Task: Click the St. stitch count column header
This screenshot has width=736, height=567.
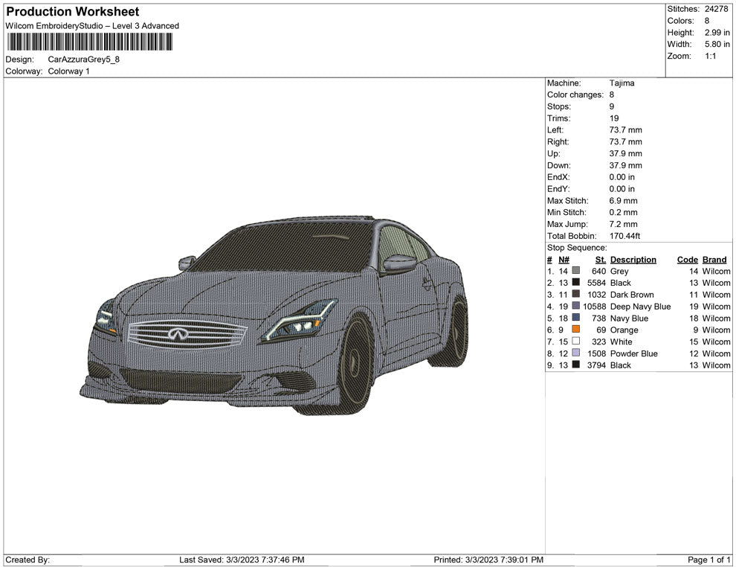Action: click(x=600, y=260)
